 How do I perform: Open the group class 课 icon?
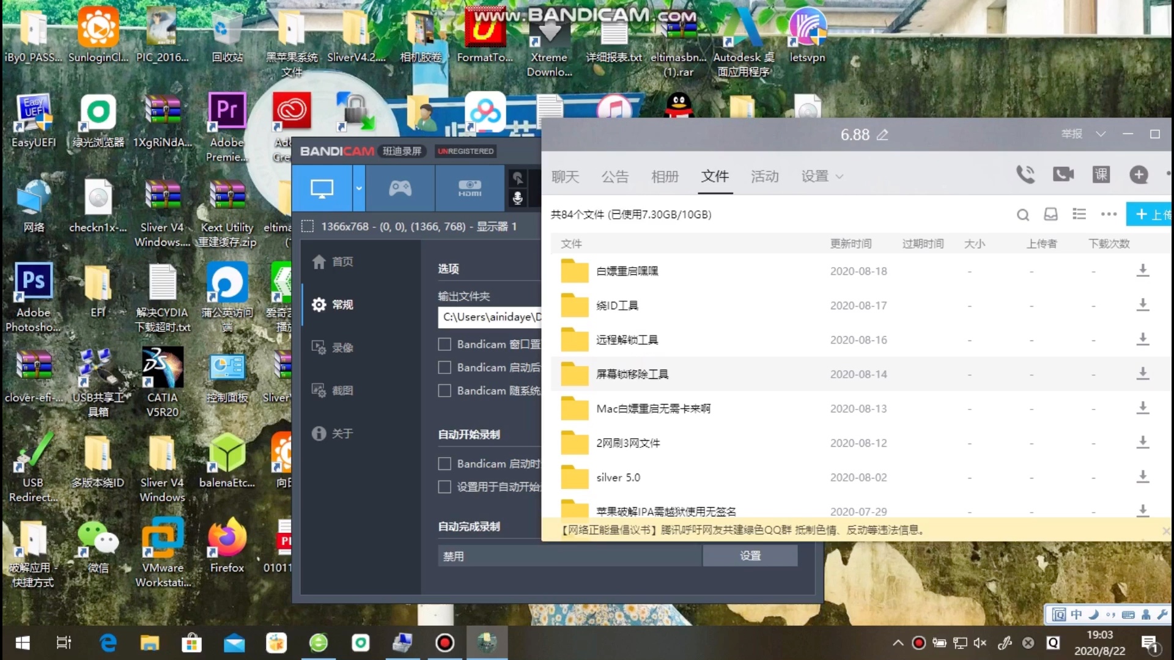(x=1101, y=175)
